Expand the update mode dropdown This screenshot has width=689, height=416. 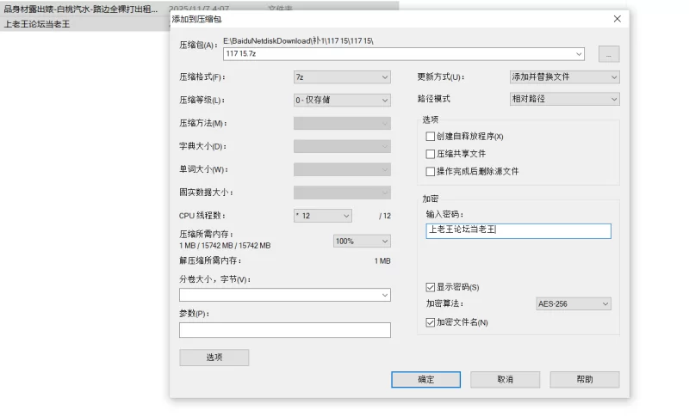[564, 77]
